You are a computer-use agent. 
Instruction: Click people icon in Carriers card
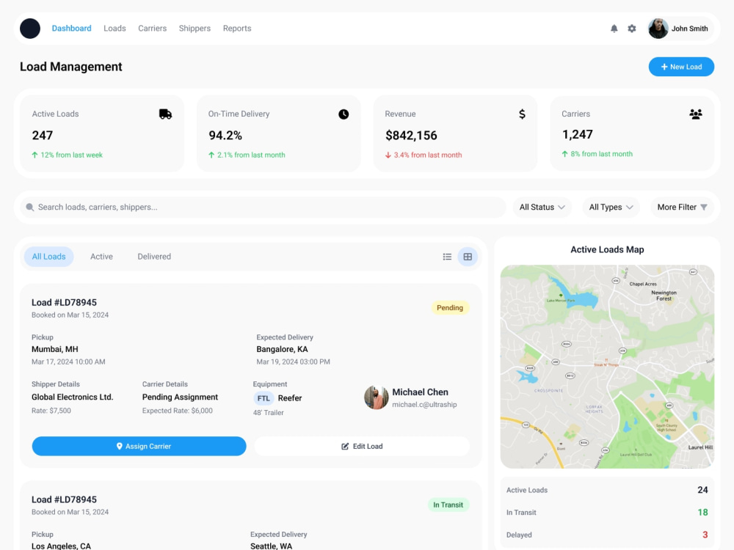point(696,114)
